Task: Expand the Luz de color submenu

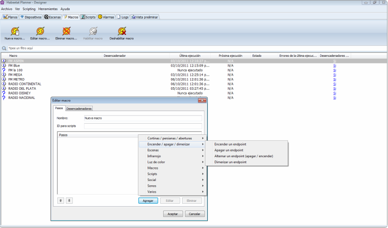Action: pyautogui.click(x=172, y=162)
